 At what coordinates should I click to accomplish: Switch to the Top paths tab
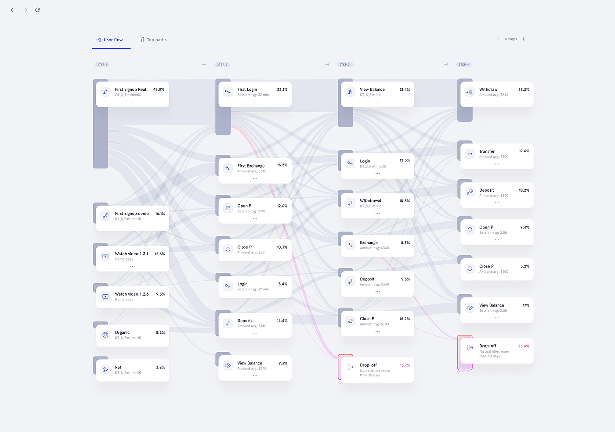pyautogui.click(x=153, y=40)
